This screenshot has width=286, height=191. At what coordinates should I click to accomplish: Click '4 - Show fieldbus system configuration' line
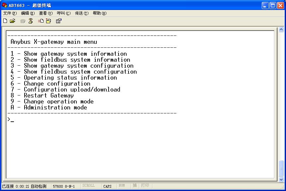(x=73, y=72)
